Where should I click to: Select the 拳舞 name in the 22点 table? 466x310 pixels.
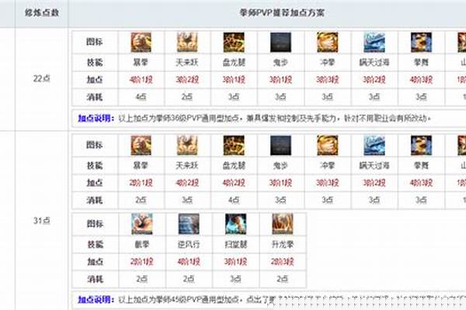pos(421,63)
